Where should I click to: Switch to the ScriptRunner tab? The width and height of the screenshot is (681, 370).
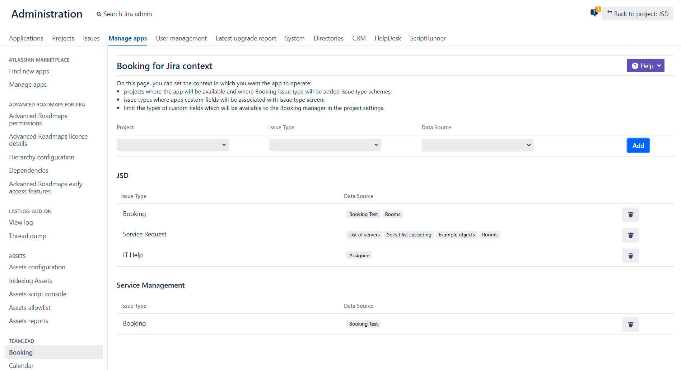(428, 38)
